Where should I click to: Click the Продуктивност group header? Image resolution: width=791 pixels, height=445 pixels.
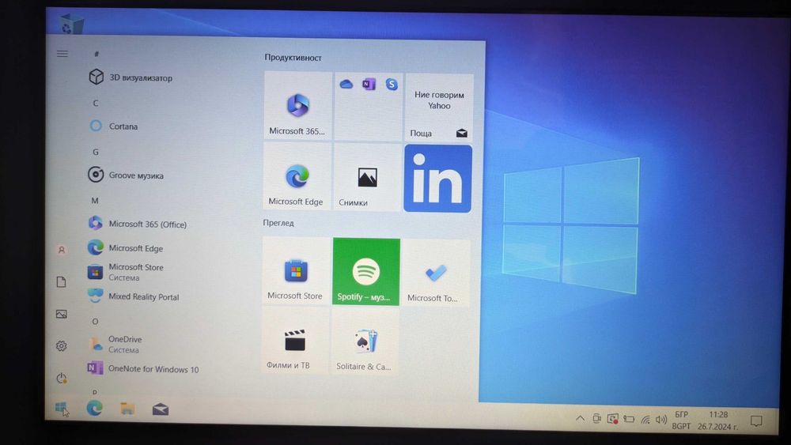pos(293,58)
